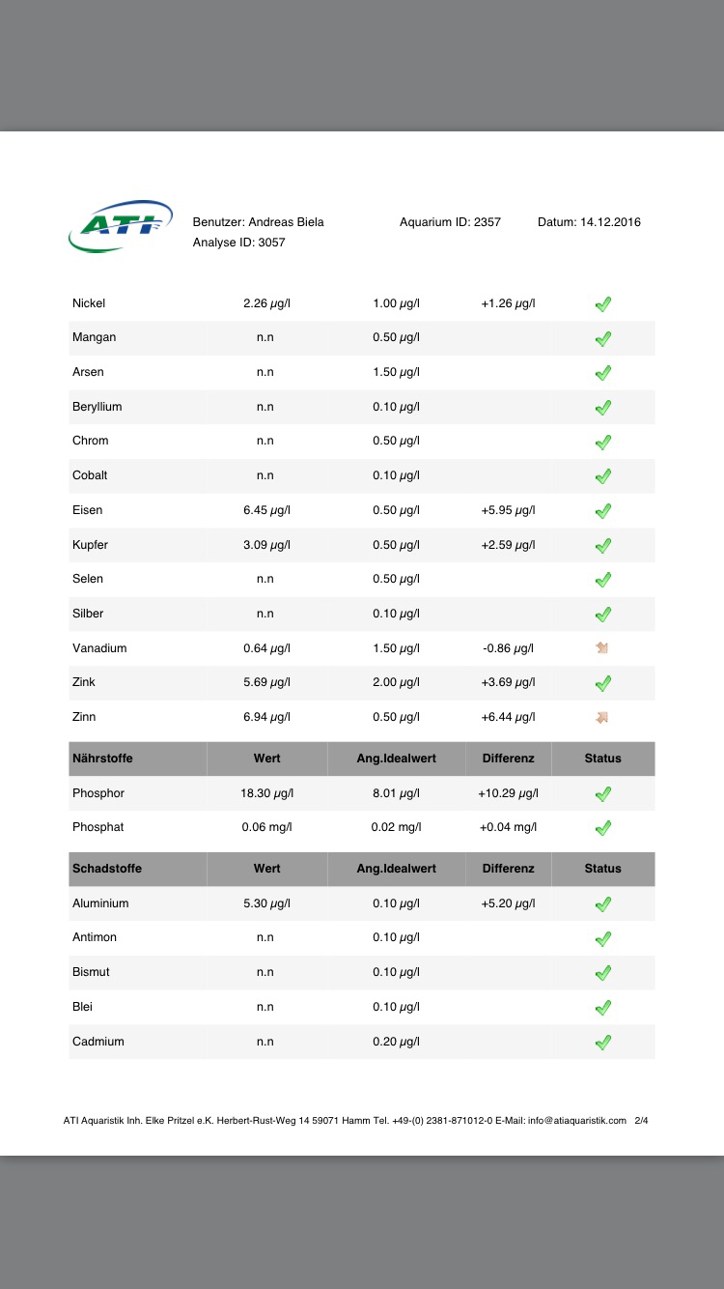Image resolution: width=724 pixels, height=1289 pixels.
Task: Tap the Eisen row status checkmark
Action: pyautogui.click(x=603, y=510)
